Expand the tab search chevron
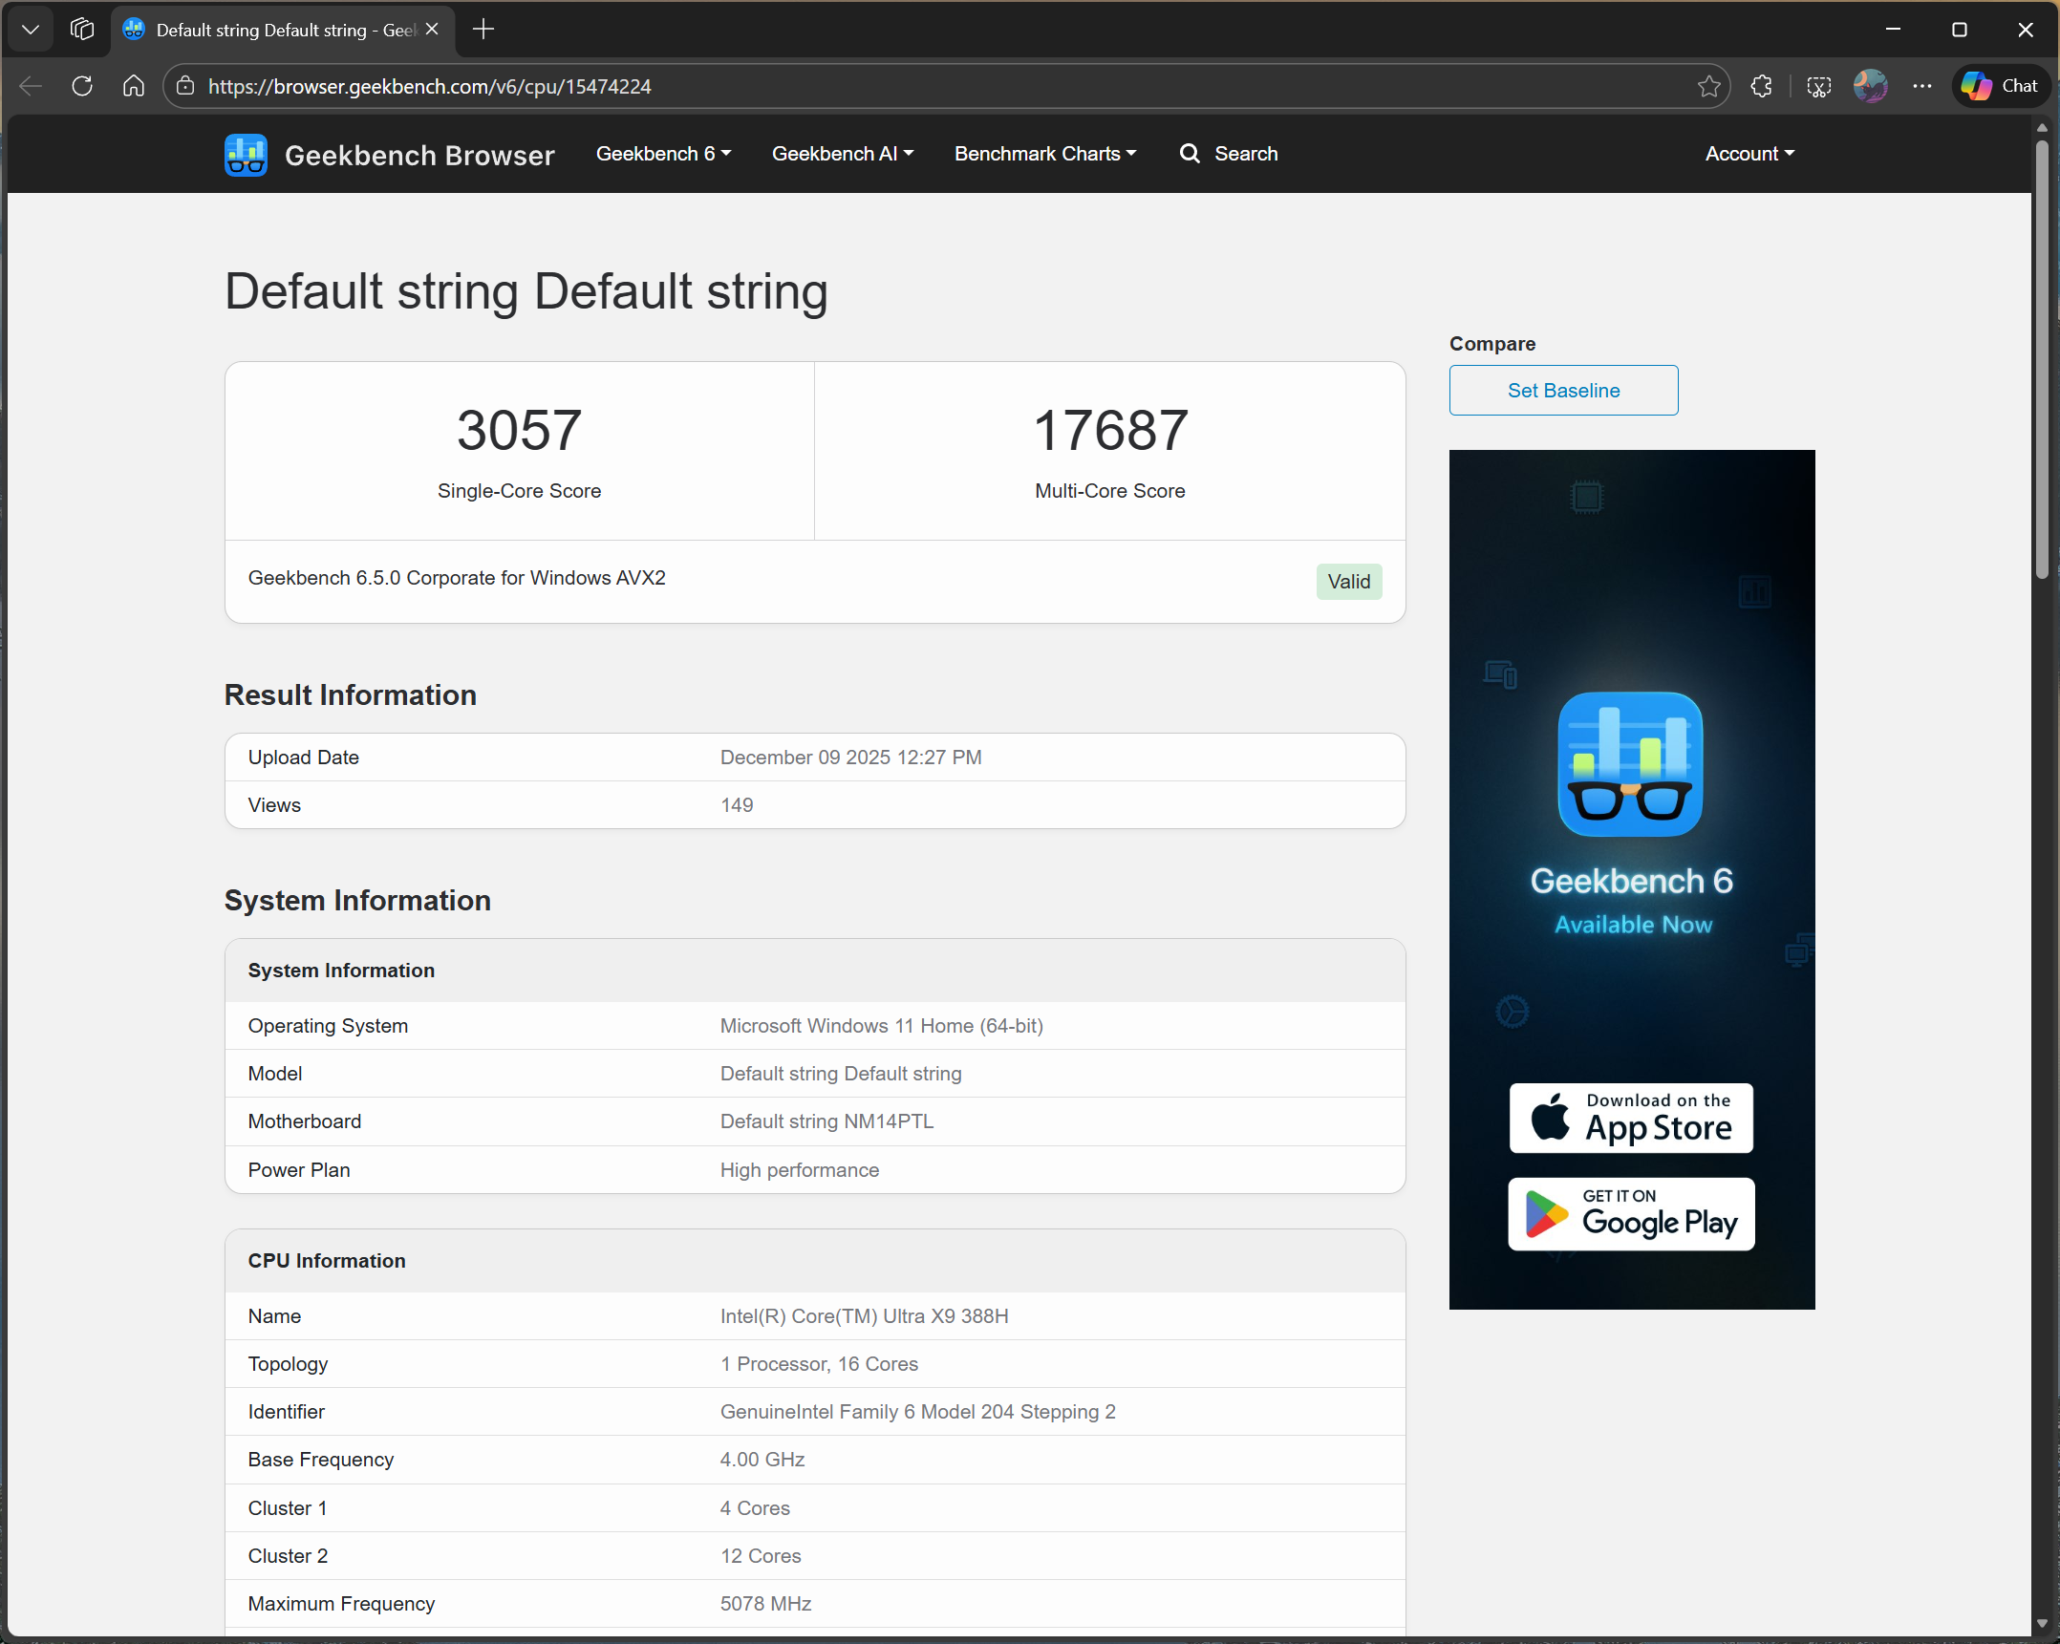Image resolution: width=2060 pixels, height=1644 pixels. (30, 29)
